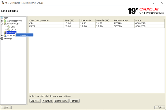This screenshot has height=110, width=166.
Task: Click the Exit button
Action: coord(160,107)
